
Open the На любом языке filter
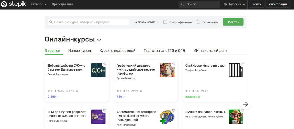(146, 22)
